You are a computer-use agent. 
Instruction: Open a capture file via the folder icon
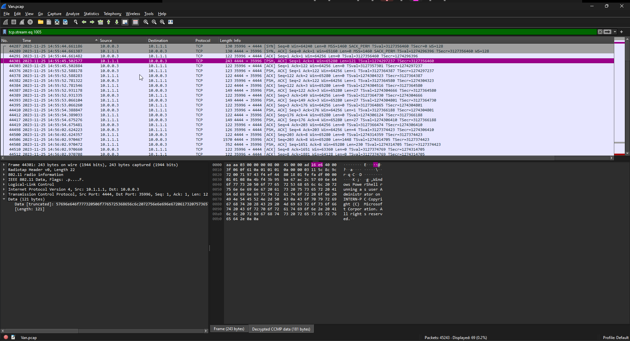click(41, 22)
